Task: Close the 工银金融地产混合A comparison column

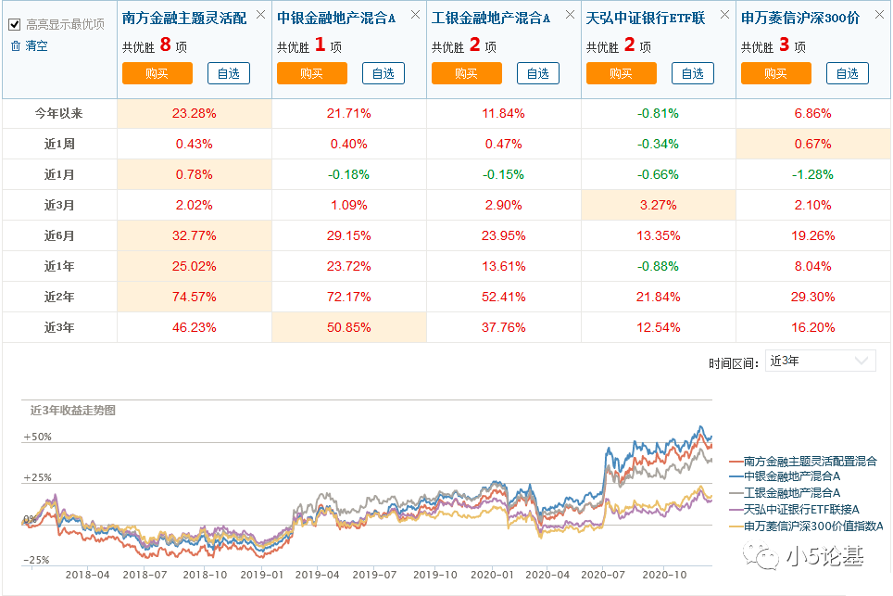Action: coord(569,16)
